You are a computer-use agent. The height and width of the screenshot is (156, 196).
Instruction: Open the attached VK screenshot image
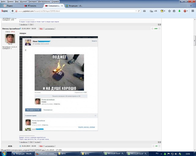pyautogui.click(x=58, y=83)
